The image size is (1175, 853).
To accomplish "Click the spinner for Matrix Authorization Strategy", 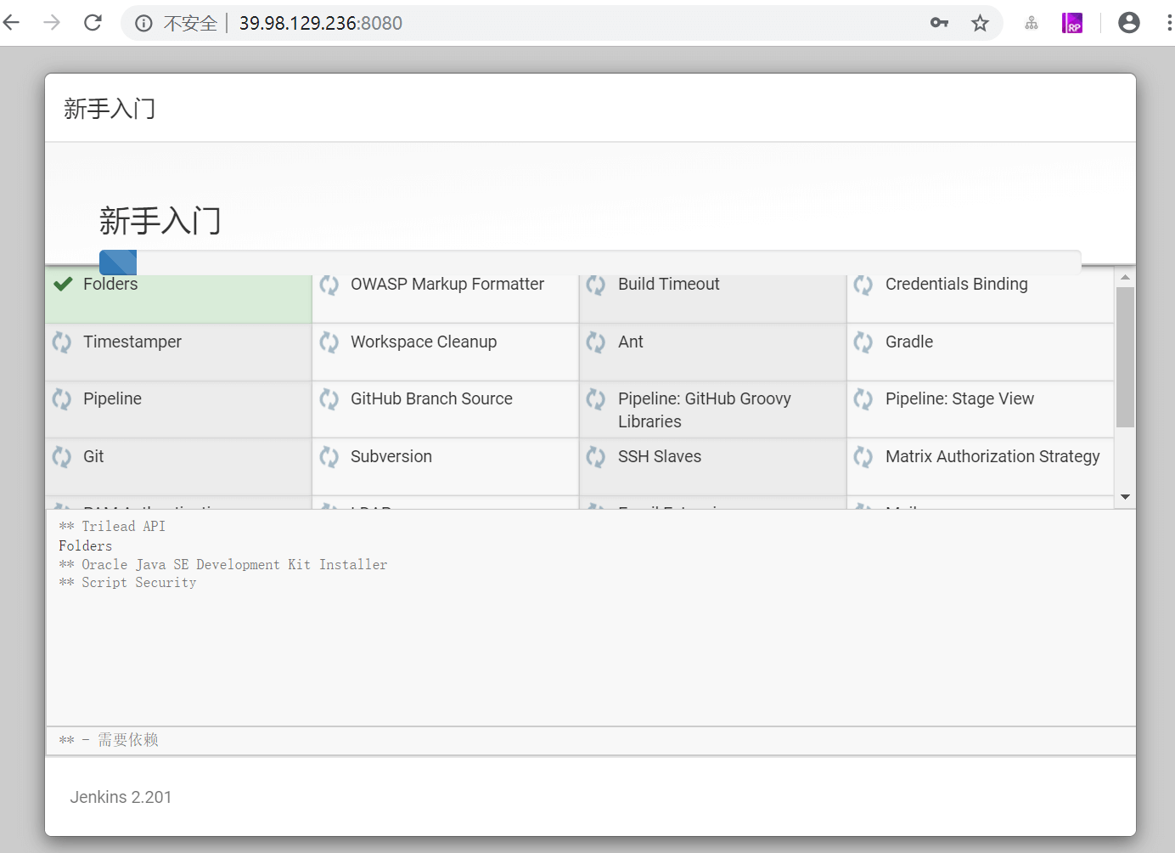I will (863, 457).
